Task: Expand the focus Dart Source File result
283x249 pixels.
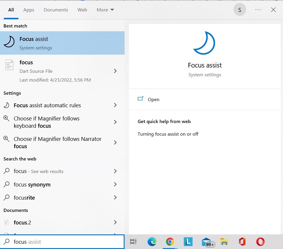Action: coord(115,71)
